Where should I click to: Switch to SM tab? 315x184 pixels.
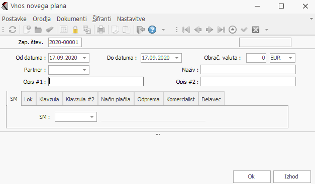point(14,99)
